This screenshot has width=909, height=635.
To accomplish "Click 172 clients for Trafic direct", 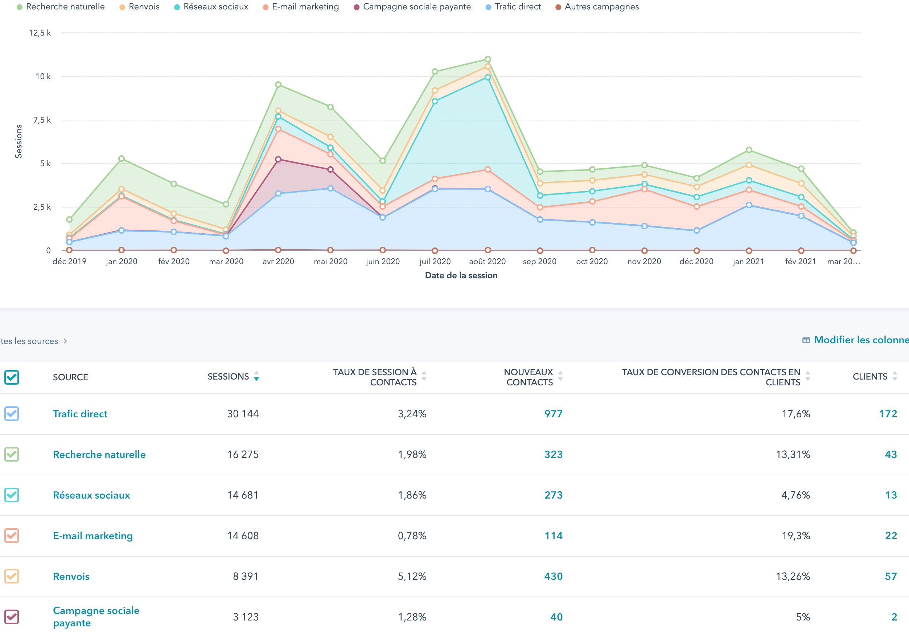I will point(888,414).
